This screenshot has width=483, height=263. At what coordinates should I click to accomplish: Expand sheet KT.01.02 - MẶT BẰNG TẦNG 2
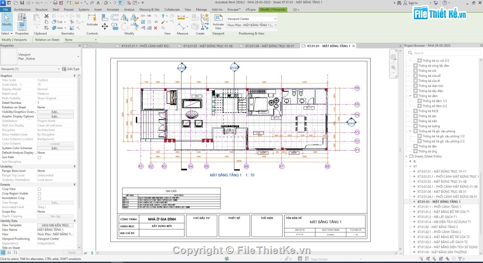point(414,227)
